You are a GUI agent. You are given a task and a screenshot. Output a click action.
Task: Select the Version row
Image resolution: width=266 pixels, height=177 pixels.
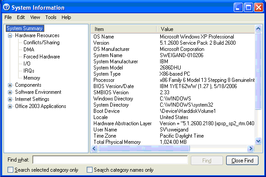point(173,43)
